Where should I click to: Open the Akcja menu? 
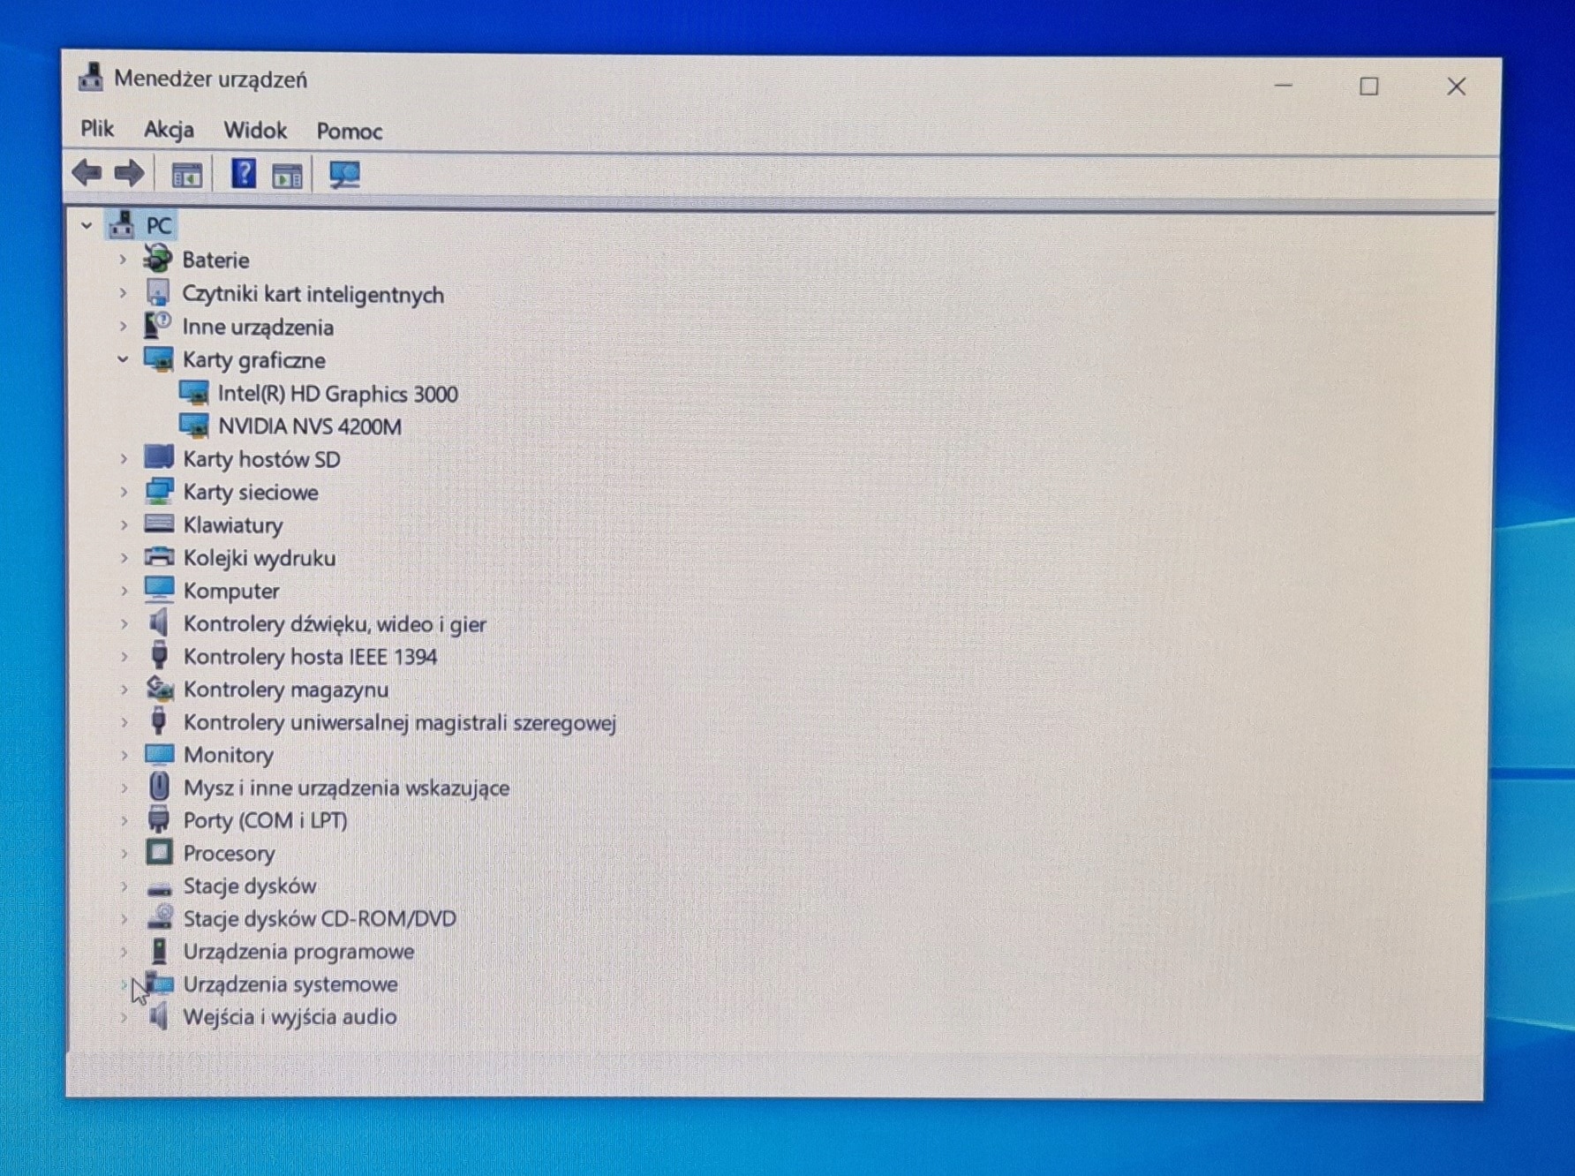tap(169, 130)
